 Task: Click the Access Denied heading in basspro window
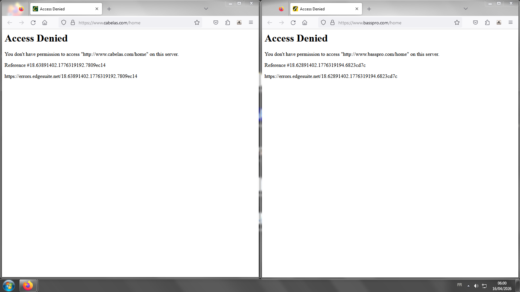coord(296,38)
